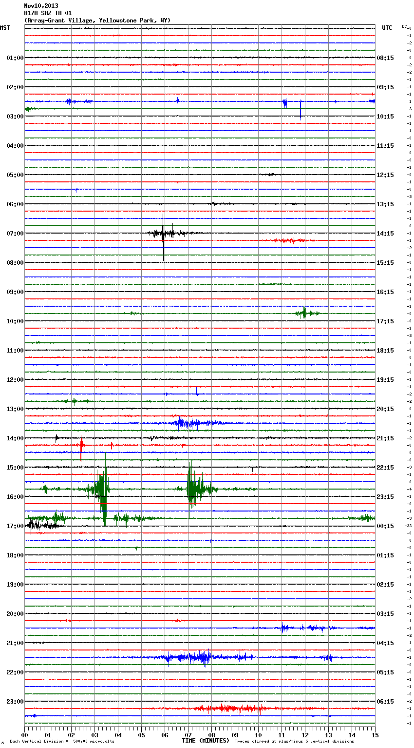
Task: Select the 22:00 MST time label
Action: coord(15,672)
